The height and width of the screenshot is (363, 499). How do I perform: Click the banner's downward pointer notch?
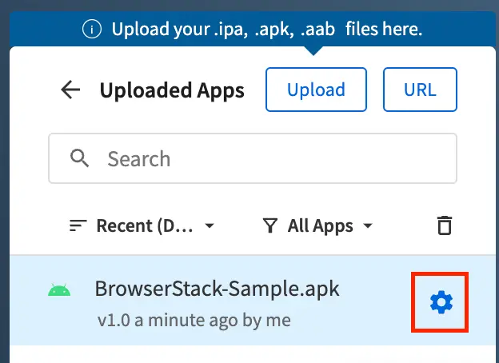pyautogui.click(x=314, y=50)
